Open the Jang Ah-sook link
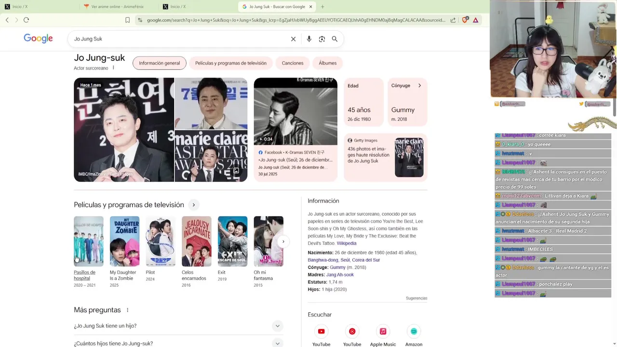Image resolution: width=617 pixels, height=347 pixels. tap(340, 275)
